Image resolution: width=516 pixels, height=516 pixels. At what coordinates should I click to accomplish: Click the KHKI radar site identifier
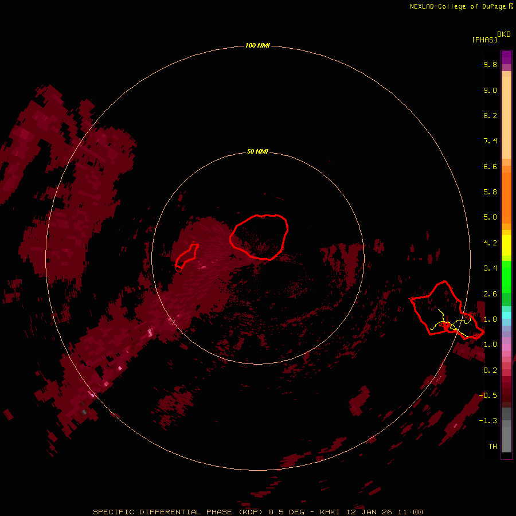click(331, 512)
